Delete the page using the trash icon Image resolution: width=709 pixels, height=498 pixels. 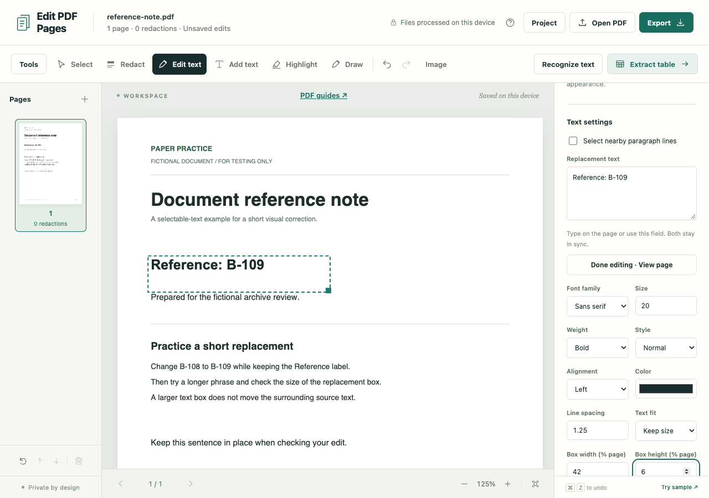point(79,461)
